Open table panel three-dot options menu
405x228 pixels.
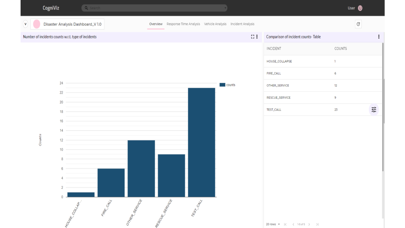(379, 37)
